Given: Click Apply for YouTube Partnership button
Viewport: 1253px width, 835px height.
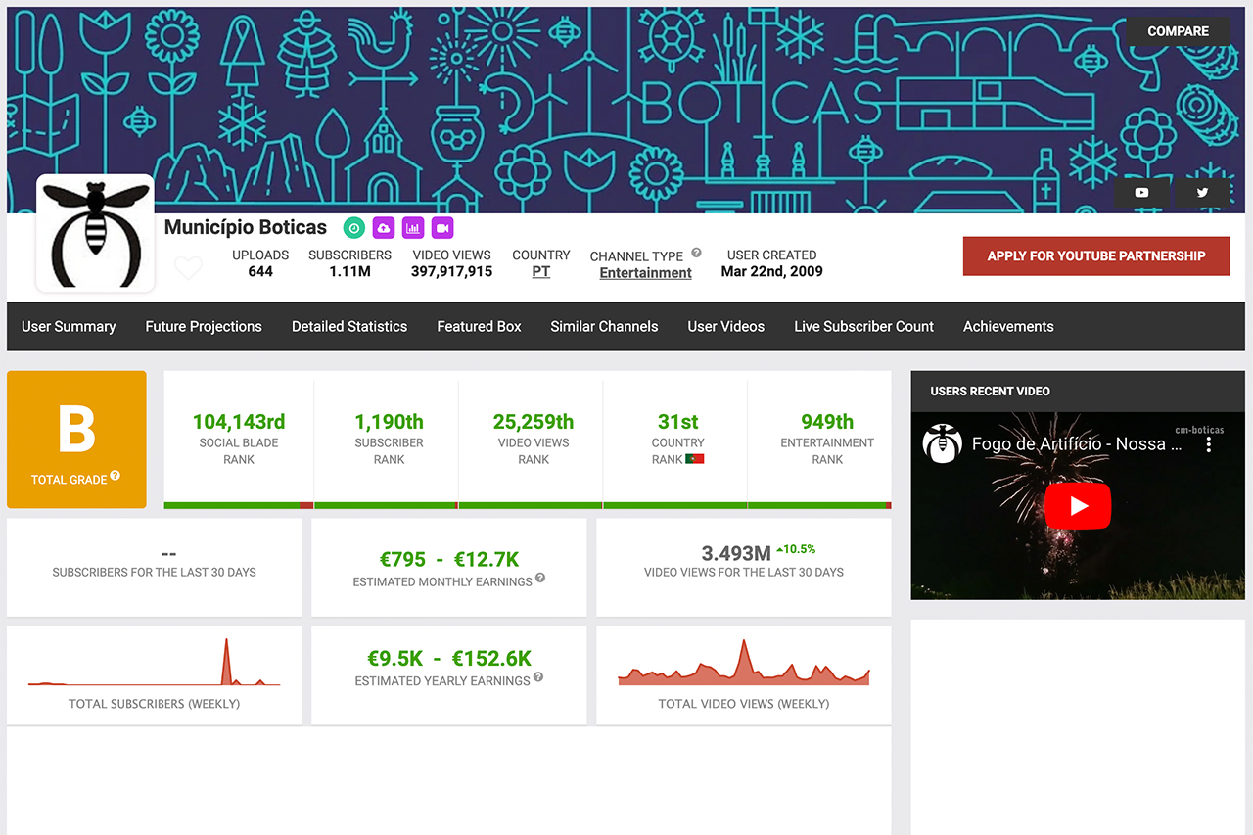Looking at the screenshot, I should [x=1096, y=255].
